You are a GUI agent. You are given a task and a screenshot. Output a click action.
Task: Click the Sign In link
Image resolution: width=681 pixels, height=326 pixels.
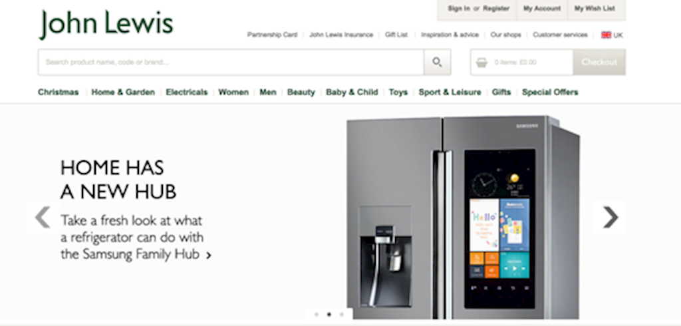click(x=459, y=9)
